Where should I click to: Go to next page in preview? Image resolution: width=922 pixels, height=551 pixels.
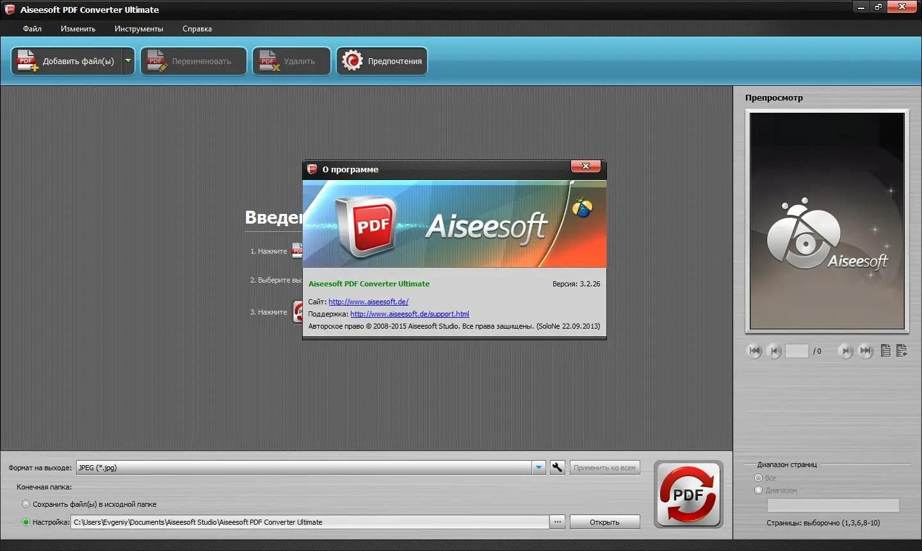846,350
